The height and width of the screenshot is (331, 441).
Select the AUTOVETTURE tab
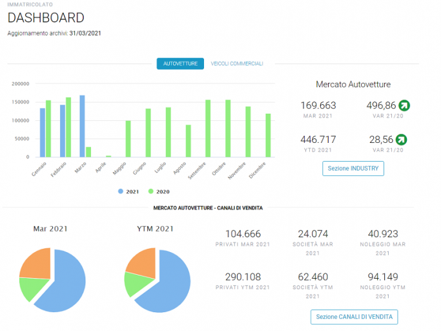(180, 63)
